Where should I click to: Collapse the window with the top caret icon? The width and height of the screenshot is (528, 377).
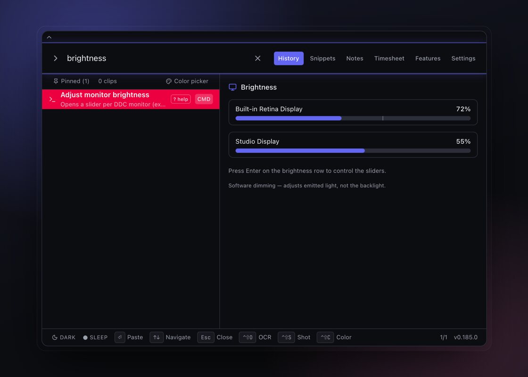[49, 37]
